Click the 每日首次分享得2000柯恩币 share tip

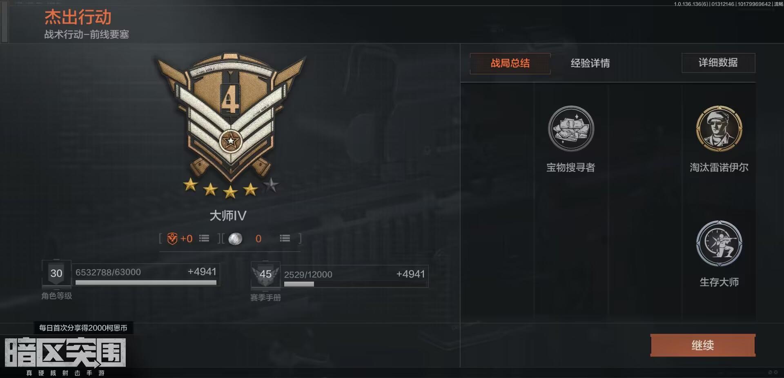pos(83,328)
